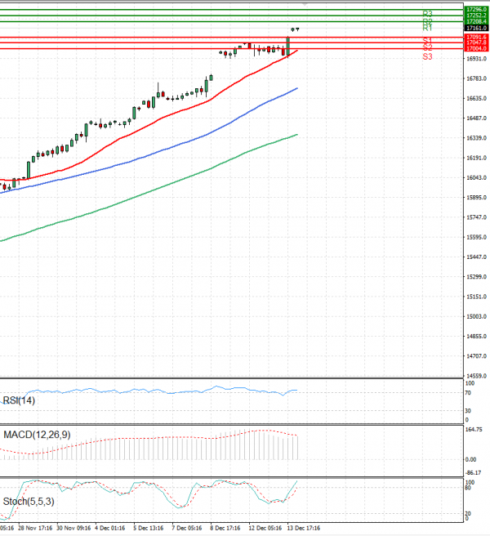Click the 70 level on RSI scale
Viewport: 490px width, 536px height.
click(468, 393)
